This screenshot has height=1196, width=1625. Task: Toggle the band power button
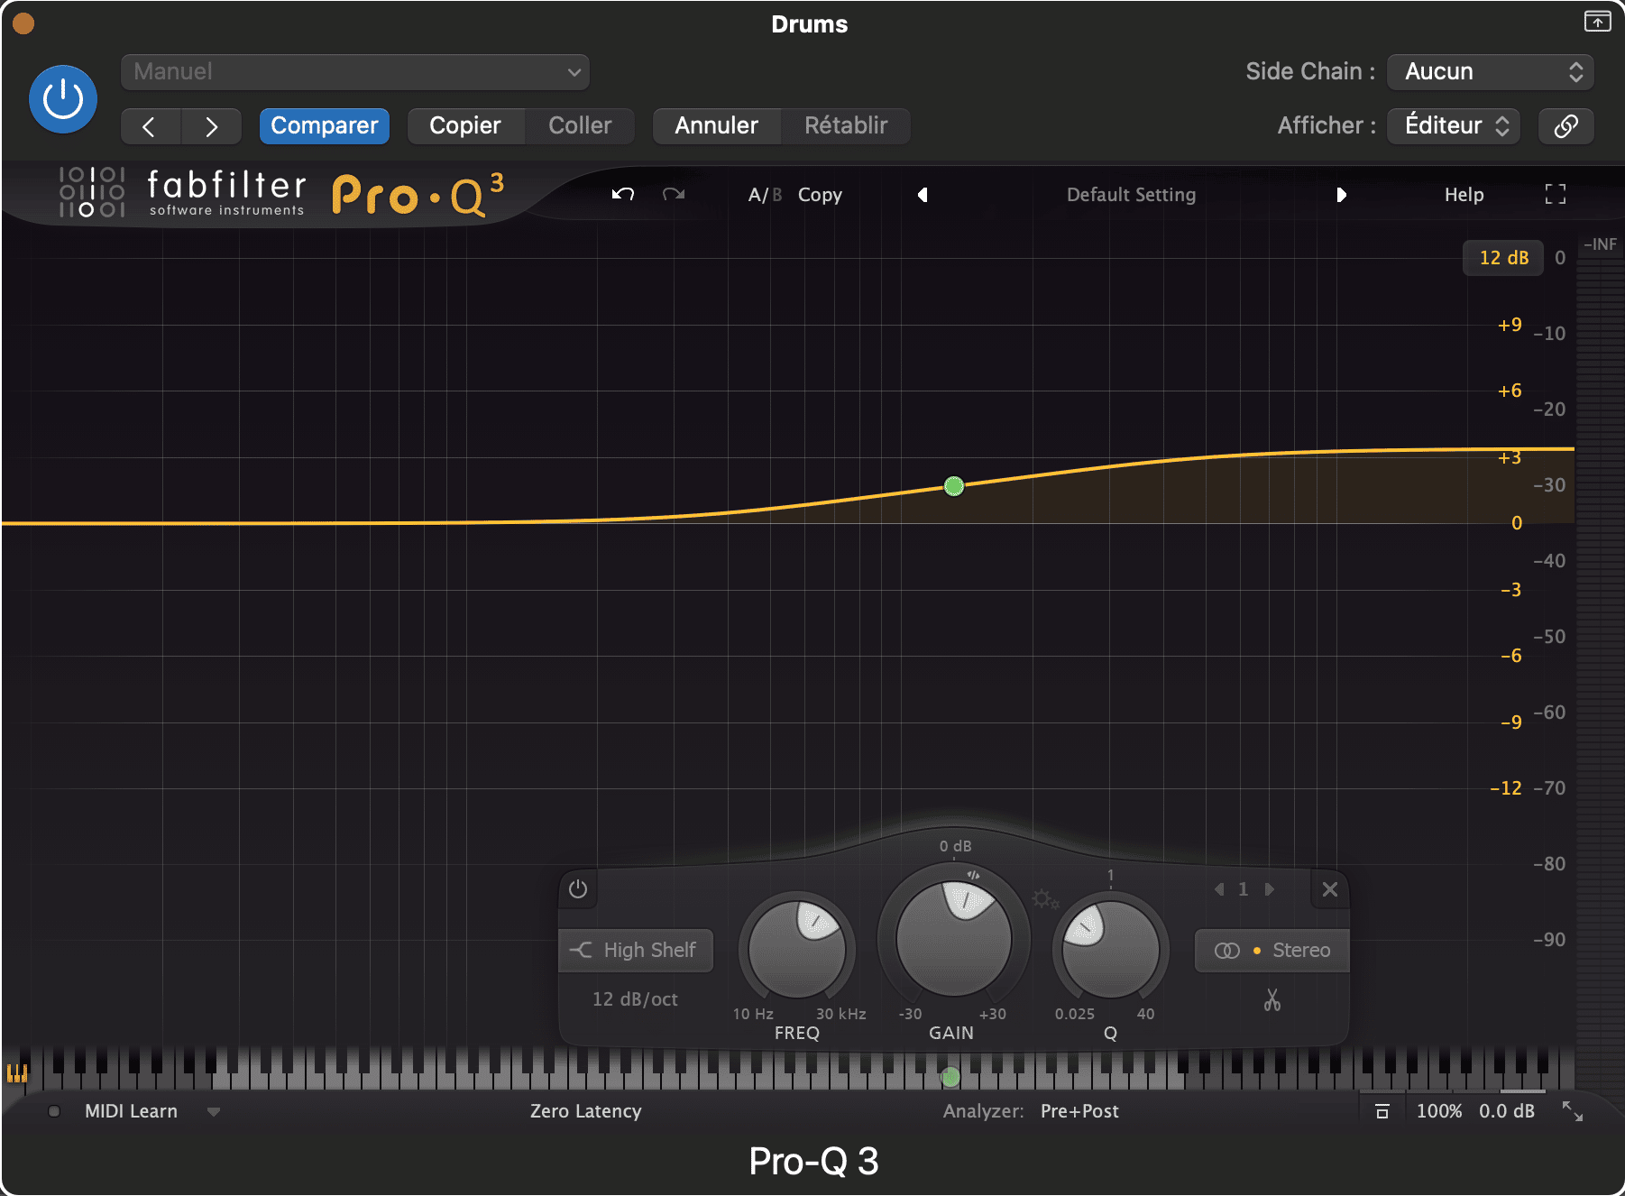(x=578, y=889)
